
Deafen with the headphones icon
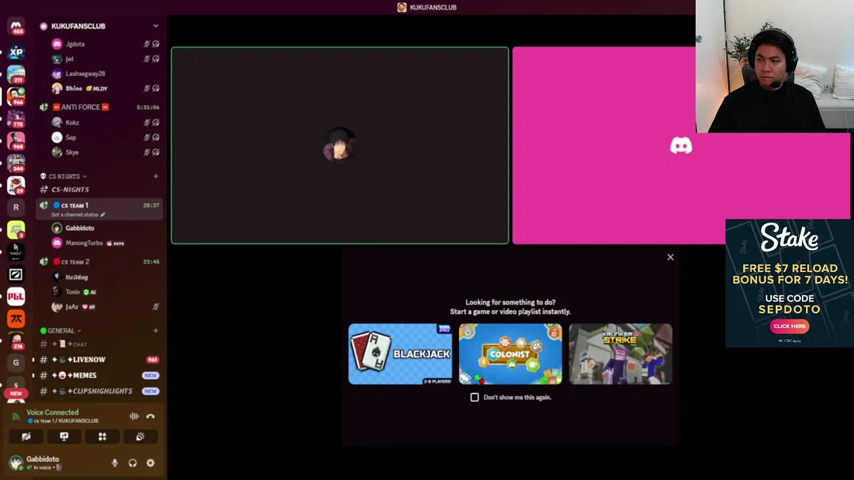tap(133, 463)
